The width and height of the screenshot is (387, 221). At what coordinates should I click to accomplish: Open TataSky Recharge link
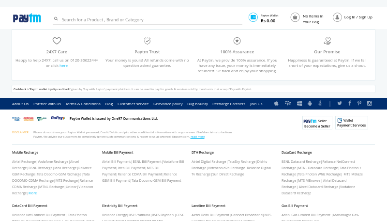tap(241, 162)
